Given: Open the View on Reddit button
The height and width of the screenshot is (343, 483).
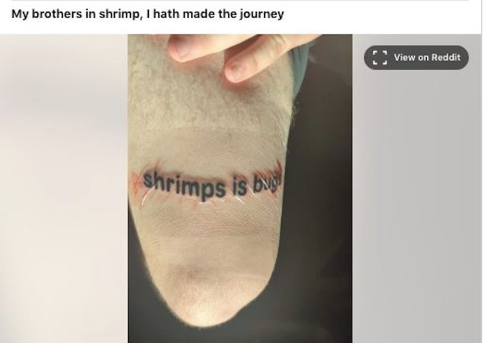Looking at the screenshot, I should (x=416, y=58).
